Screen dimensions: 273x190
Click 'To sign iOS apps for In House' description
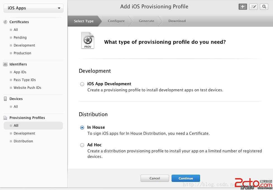[148, 133]
